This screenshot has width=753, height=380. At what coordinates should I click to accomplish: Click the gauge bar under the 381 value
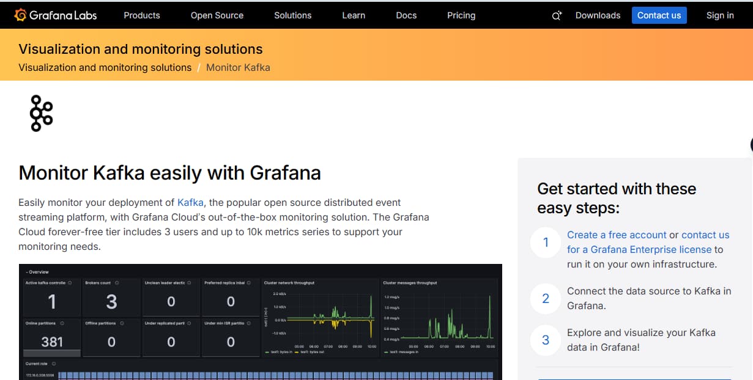coord(52,352)
